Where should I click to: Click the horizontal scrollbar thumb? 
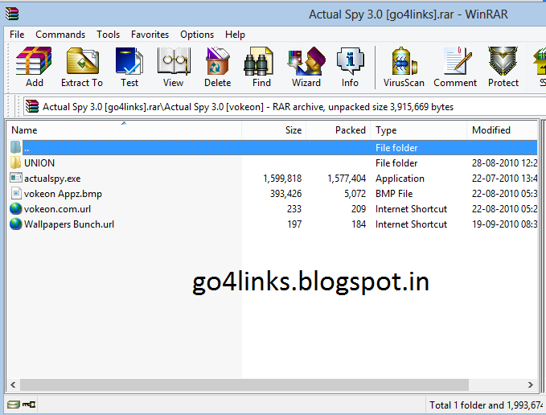[x=244, y=384]
